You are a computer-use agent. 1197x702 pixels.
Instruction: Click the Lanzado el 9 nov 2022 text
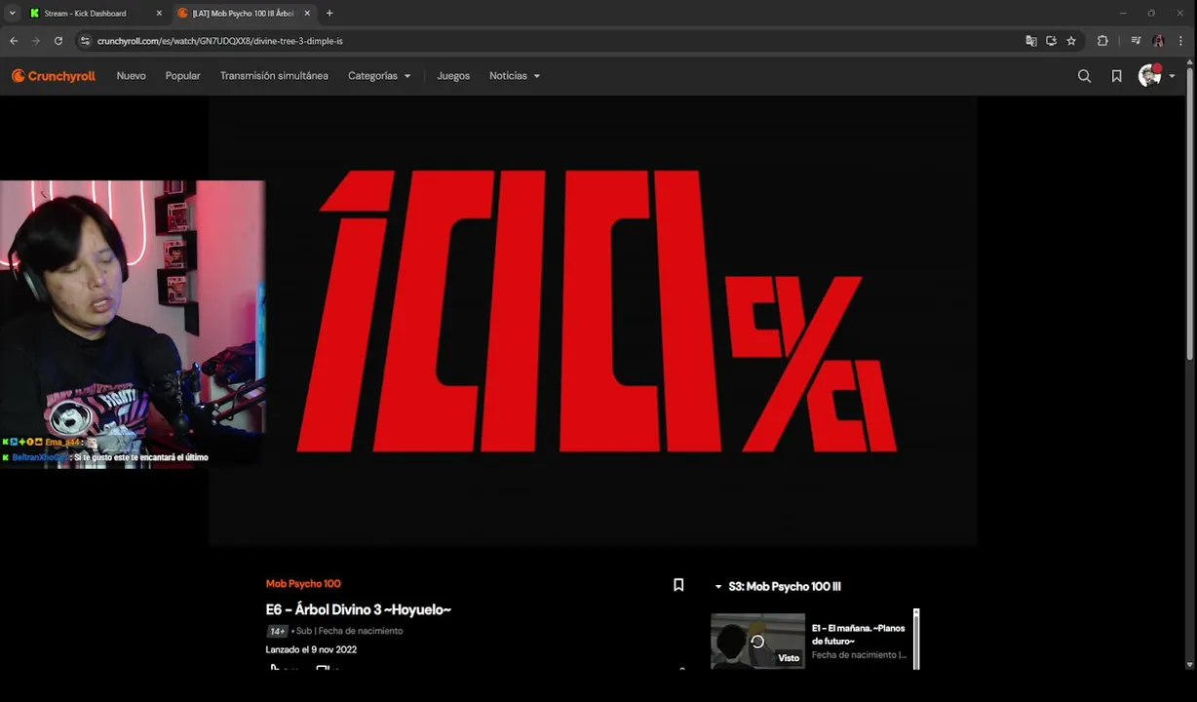click(x=311, y=649)
